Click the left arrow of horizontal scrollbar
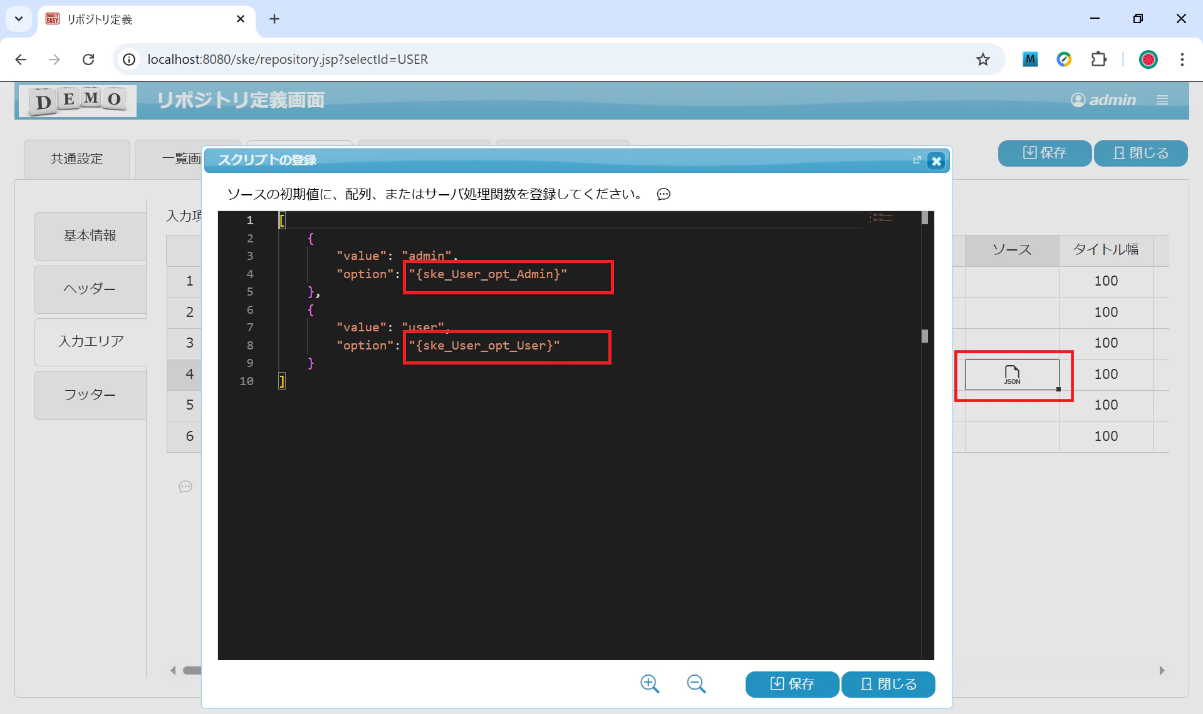Image resolution: width=1203 pixels, height=714 pixels. coord(174,670)
